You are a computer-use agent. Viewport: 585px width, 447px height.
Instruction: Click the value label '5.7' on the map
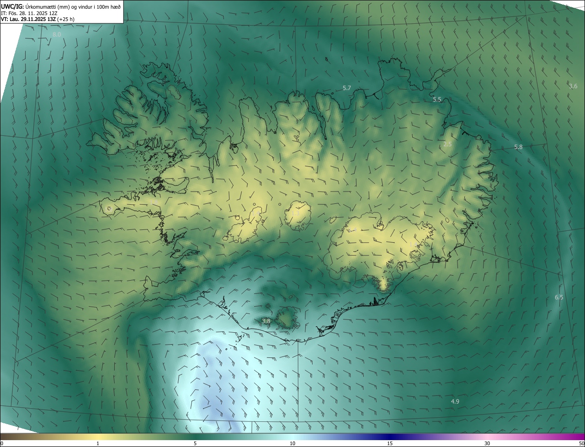347,88
